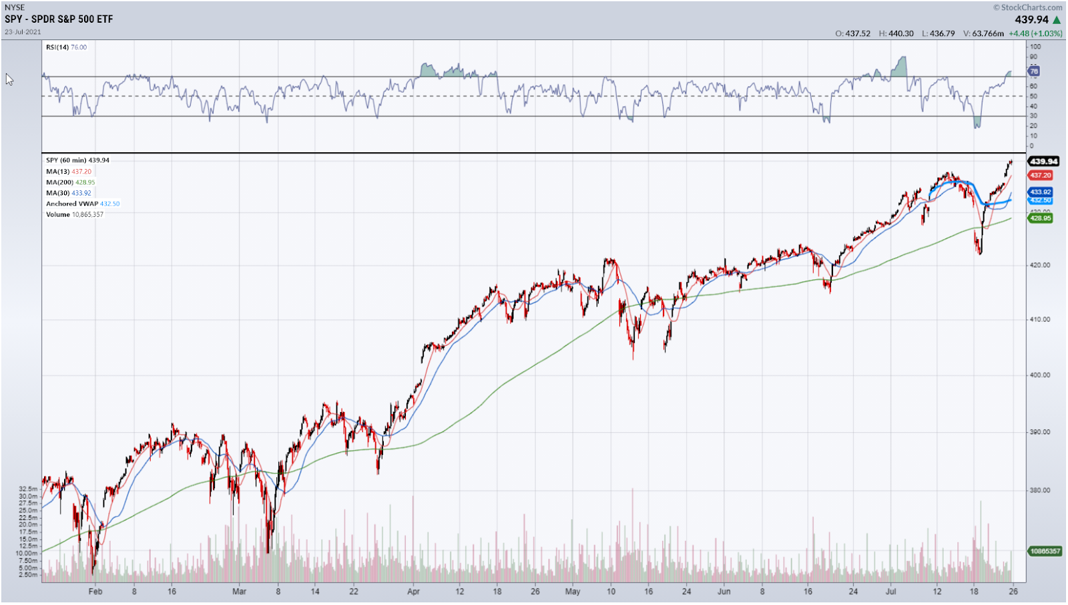Click the 390.00 price axis label

pos(1040,432)
